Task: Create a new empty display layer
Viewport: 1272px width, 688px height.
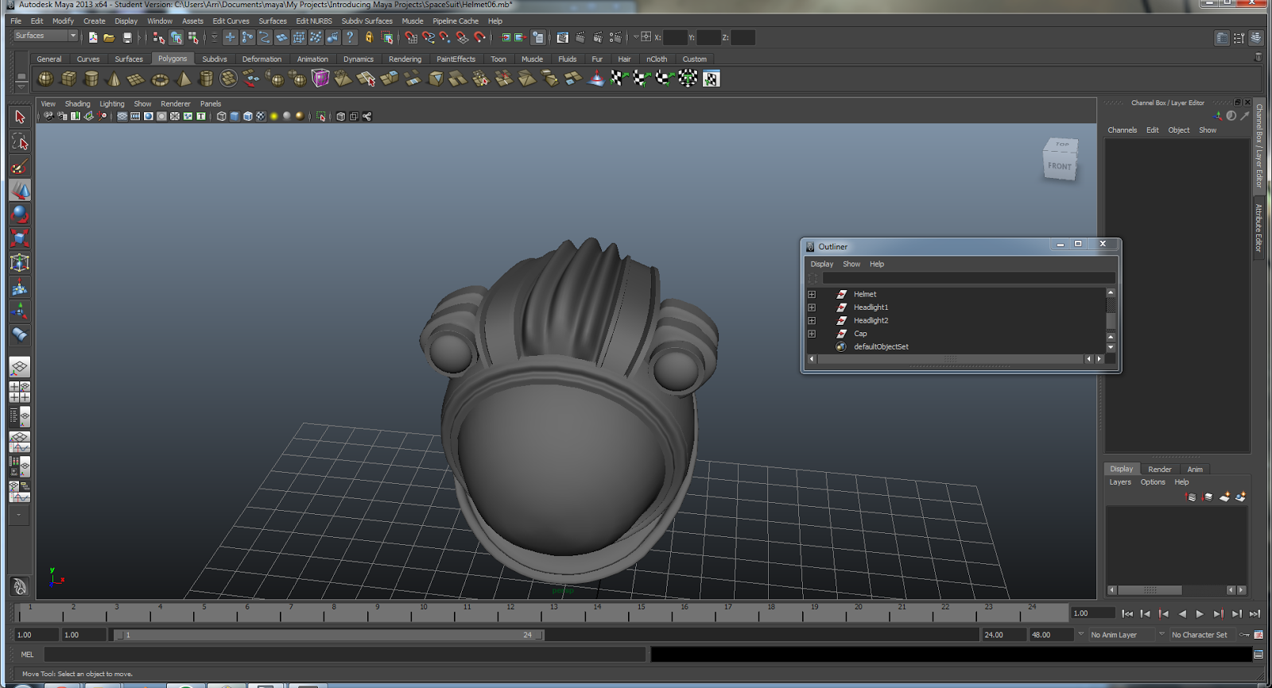Action: pyautogui.click(x=1225, y=497)
